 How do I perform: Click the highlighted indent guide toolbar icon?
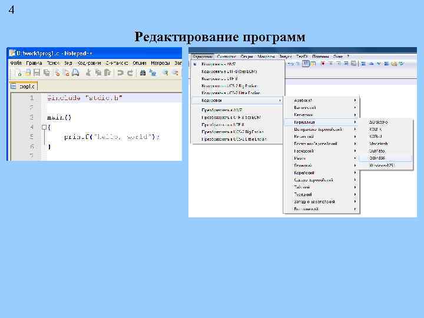tap(306, 64)
